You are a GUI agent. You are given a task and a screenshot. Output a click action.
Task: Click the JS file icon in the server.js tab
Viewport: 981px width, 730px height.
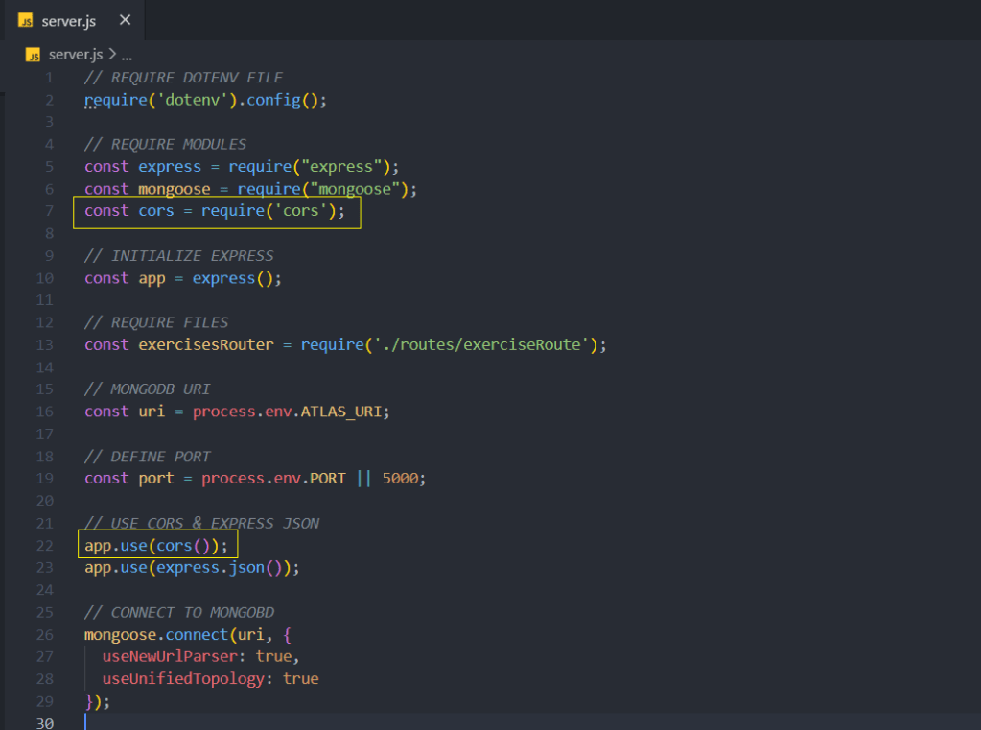(26, 20)
